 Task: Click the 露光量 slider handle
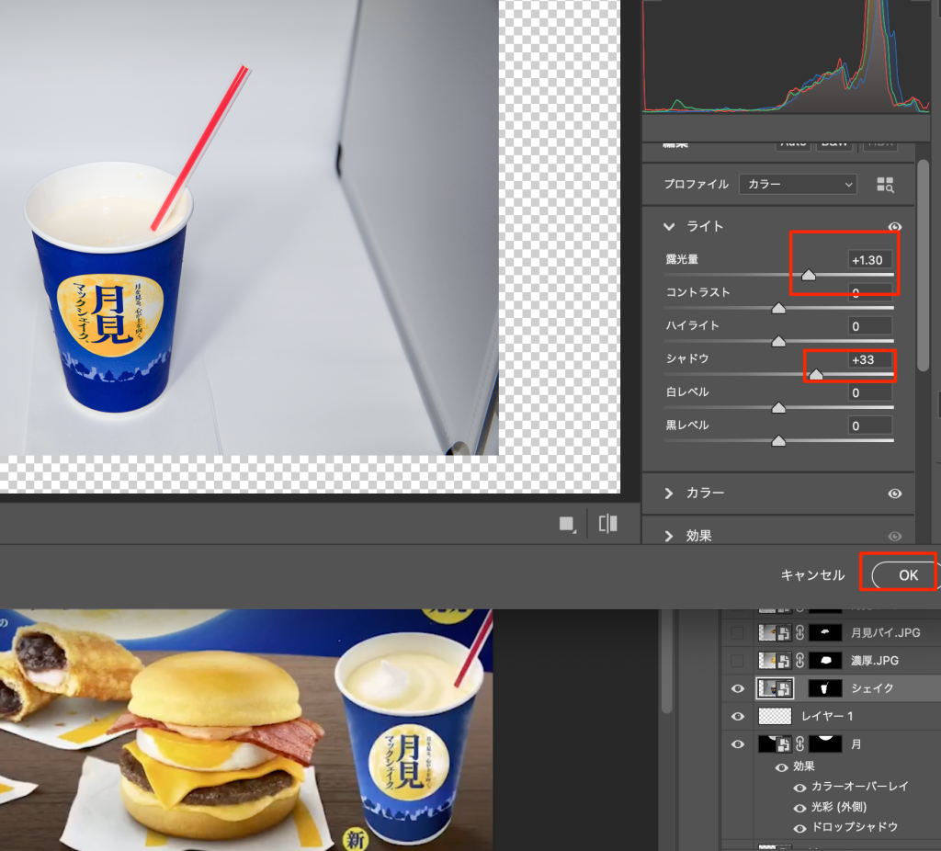[808, 275]
